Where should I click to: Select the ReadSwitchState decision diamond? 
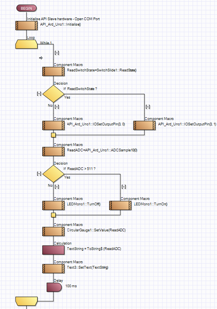[x=53, y=94]
